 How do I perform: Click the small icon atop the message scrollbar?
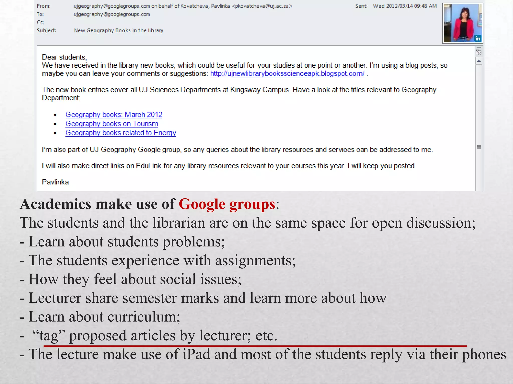(x=478, y=52)
